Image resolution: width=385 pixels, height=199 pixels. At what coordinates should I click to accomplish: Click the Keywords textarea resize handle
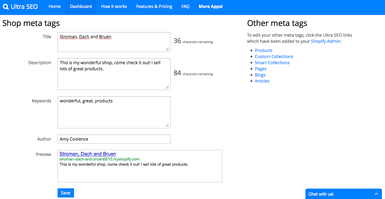[x=167, y=125]
